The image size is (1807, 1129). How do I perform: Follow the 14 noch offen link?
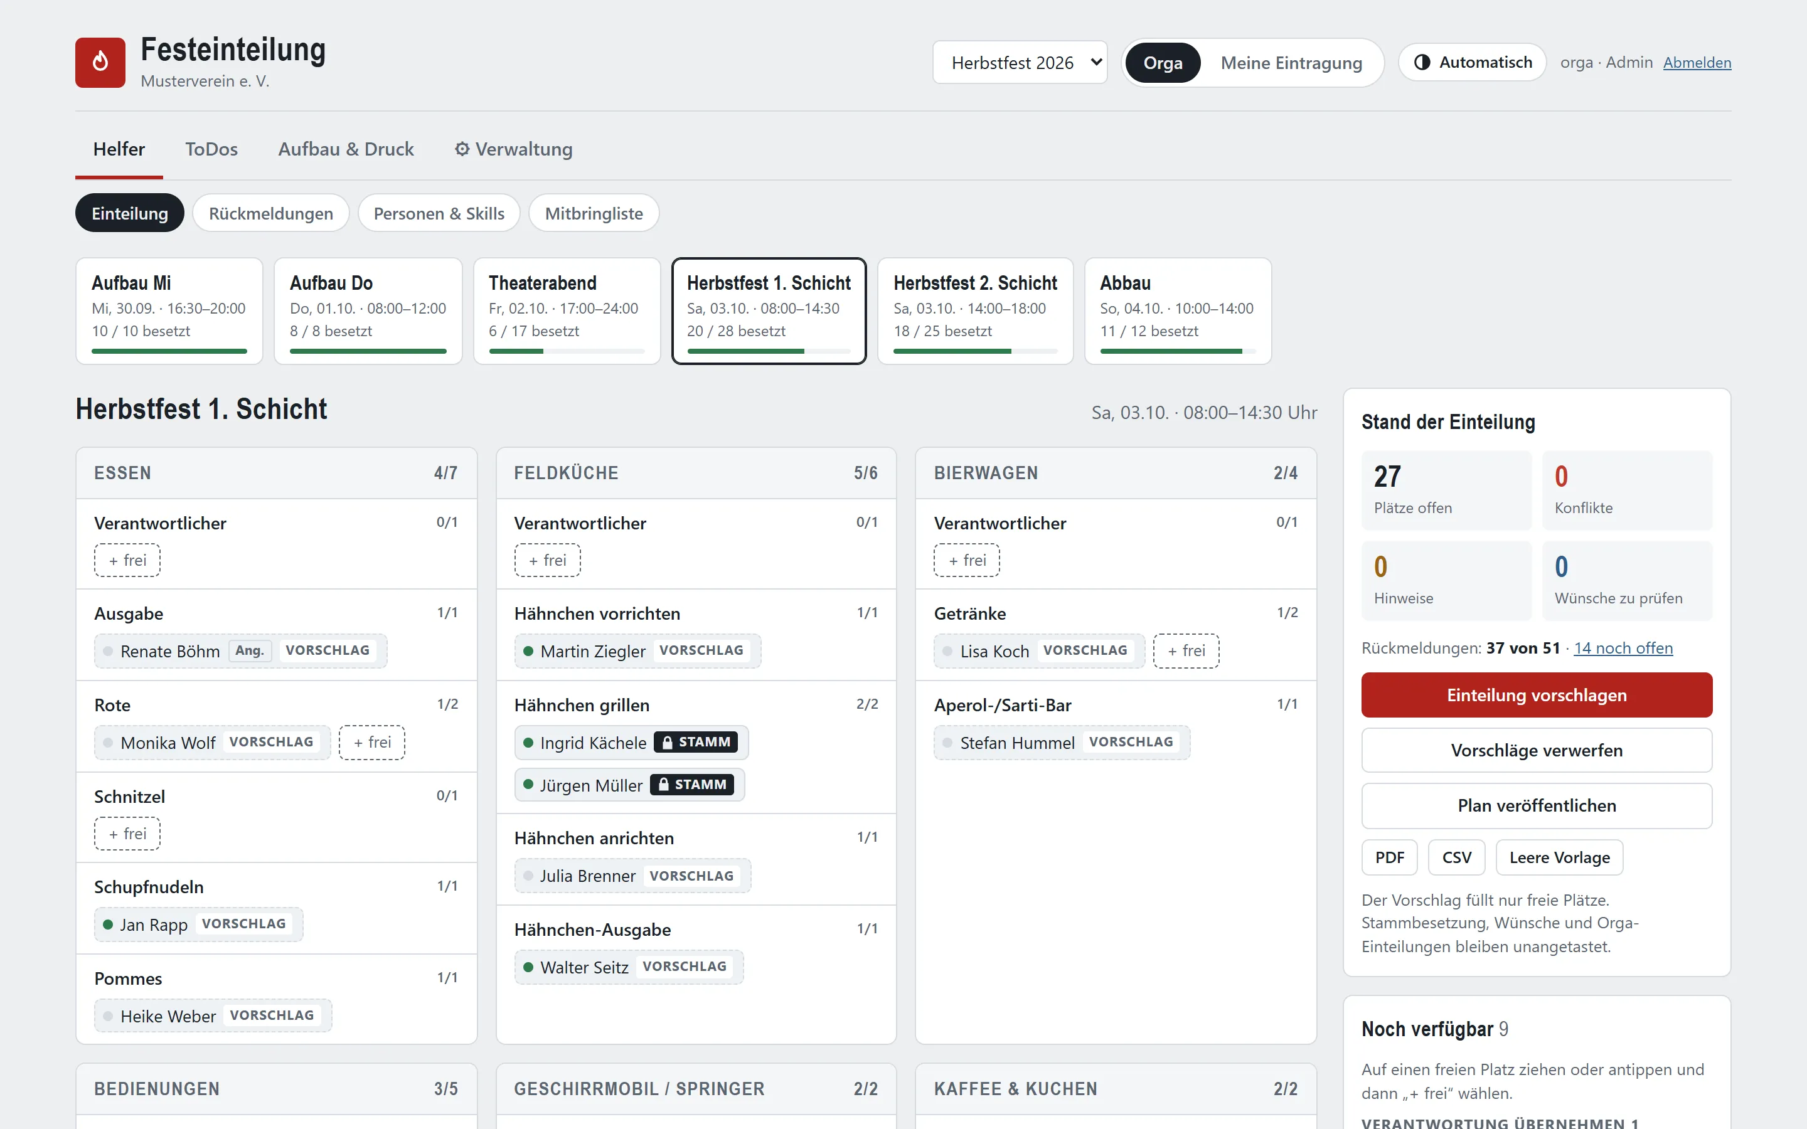1623,648
